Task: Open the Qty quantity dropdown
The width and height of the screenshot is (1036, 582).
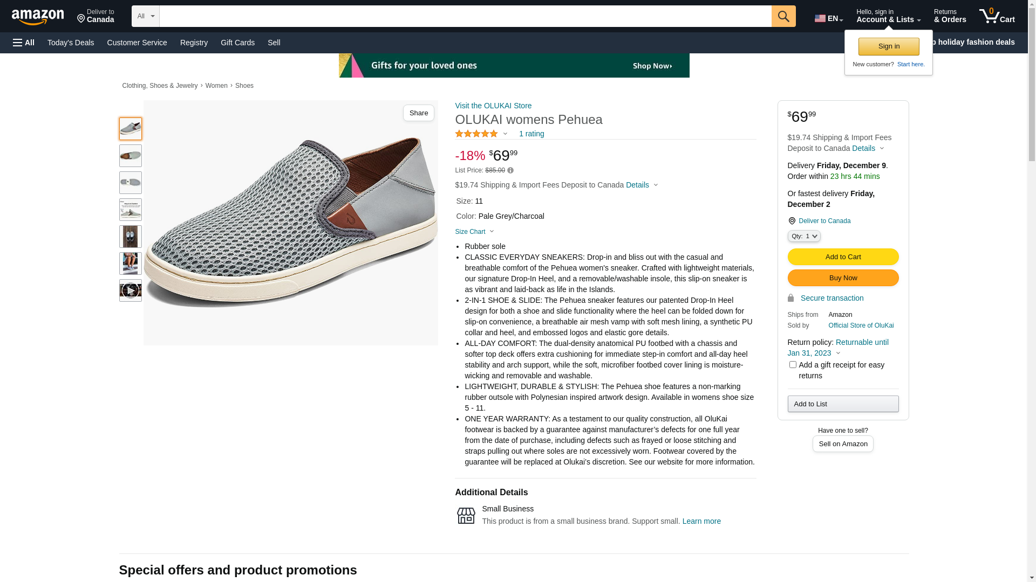Action: tap(803, 236)
